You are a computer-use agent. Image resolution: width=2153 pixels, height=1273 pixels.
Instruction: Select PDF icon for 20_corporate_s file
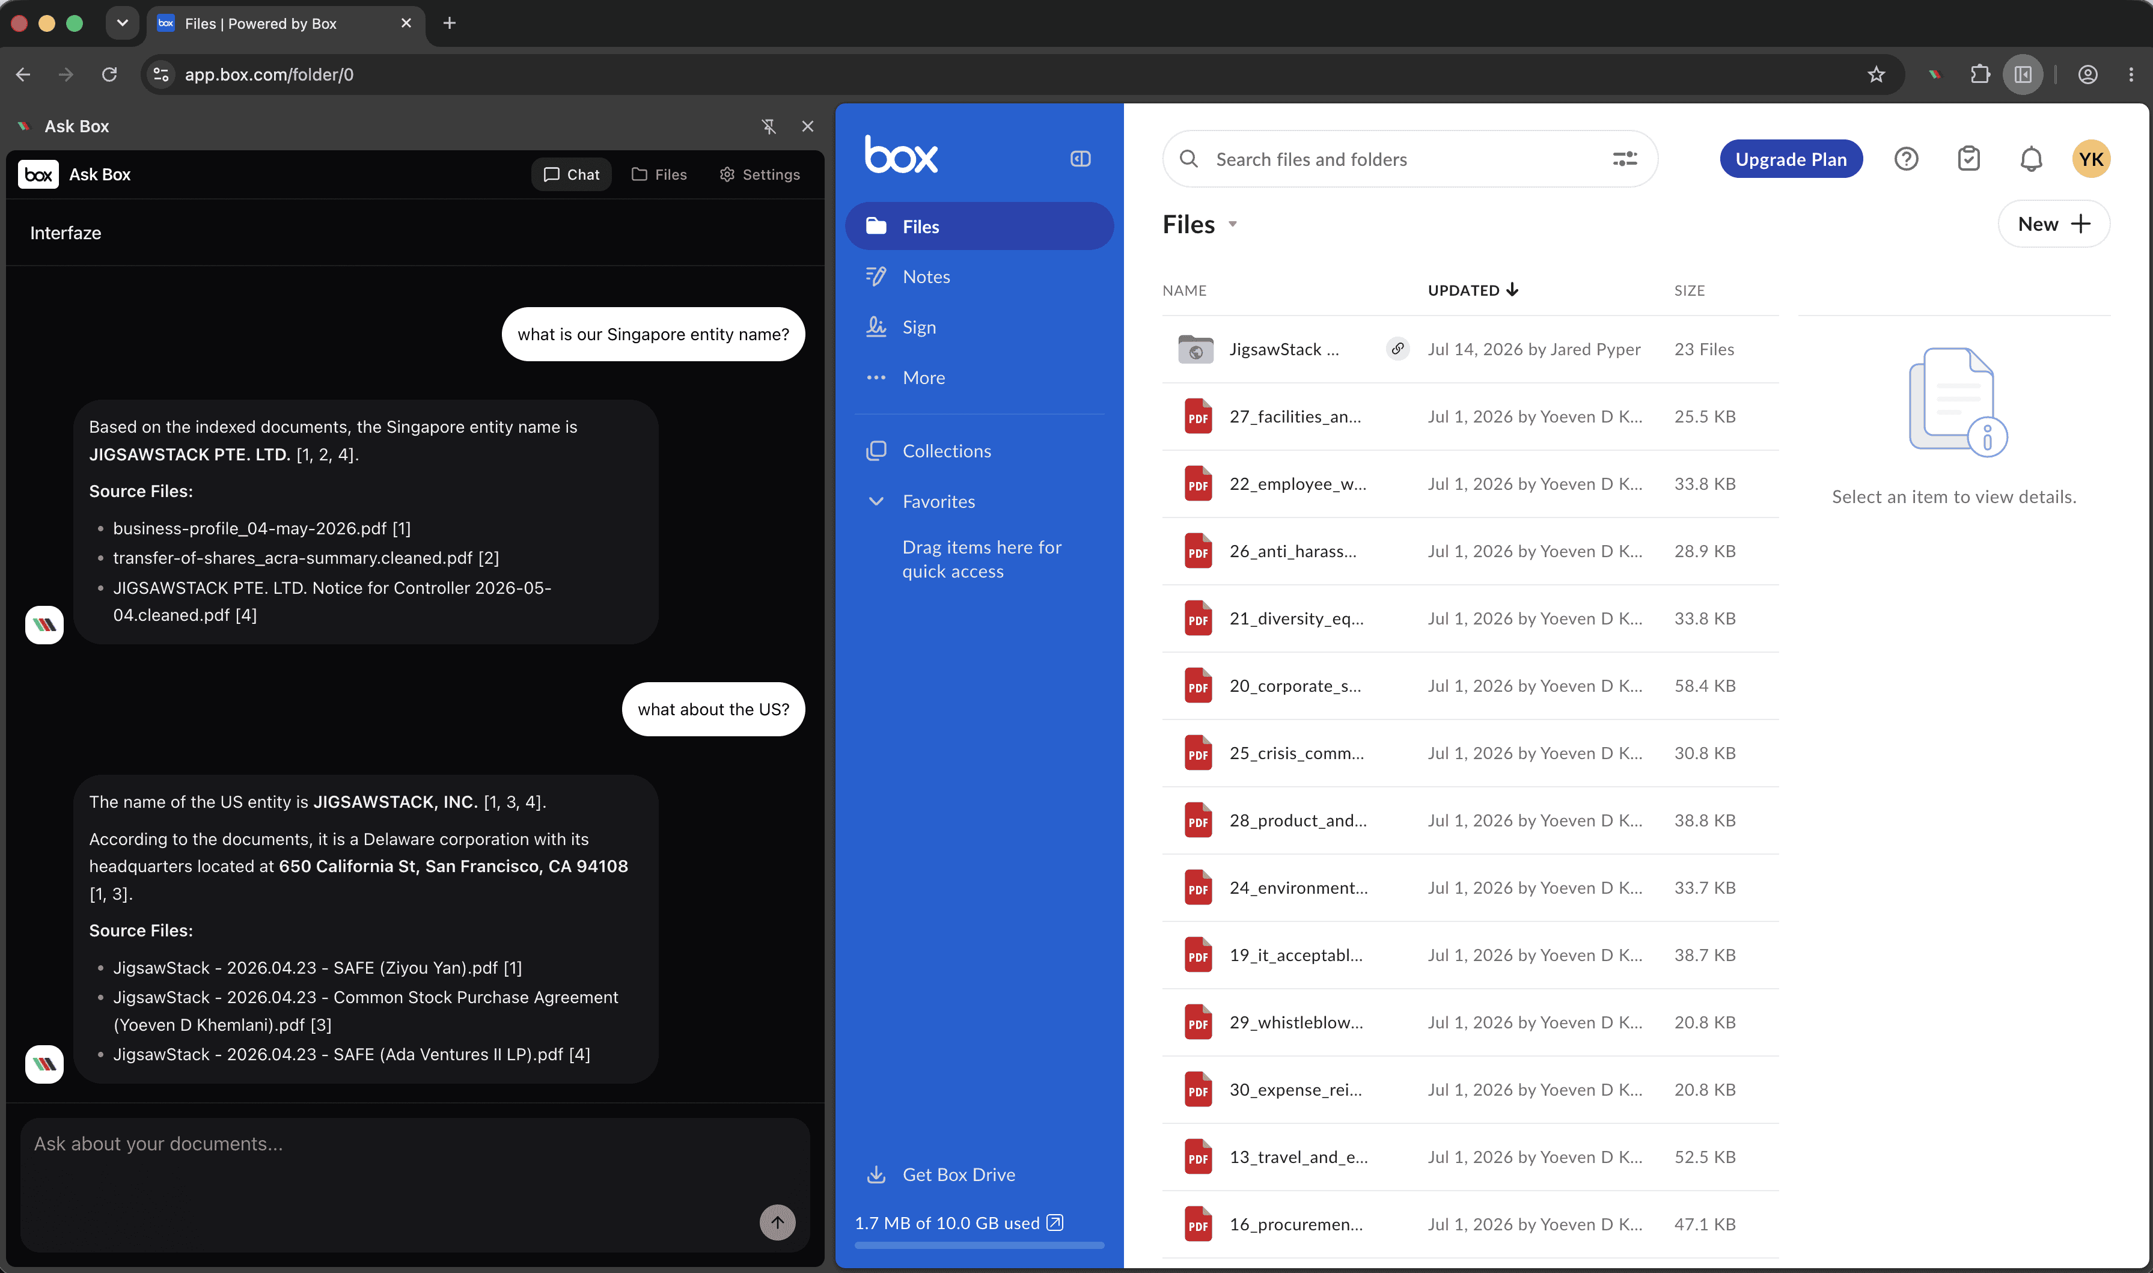coord(1197,686)
